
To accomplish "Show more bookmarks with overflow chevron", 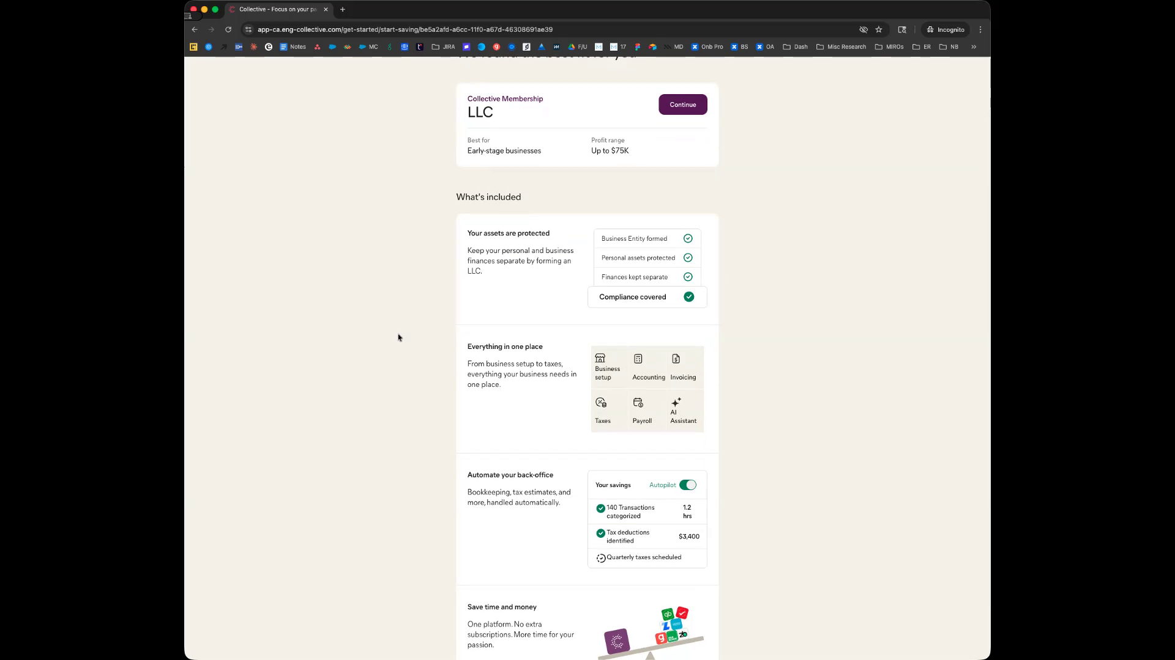I will click(x=973, y=46).
